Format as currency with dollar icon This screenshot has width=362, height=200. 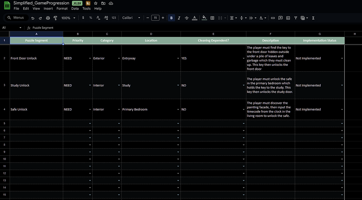coord(83,18)
